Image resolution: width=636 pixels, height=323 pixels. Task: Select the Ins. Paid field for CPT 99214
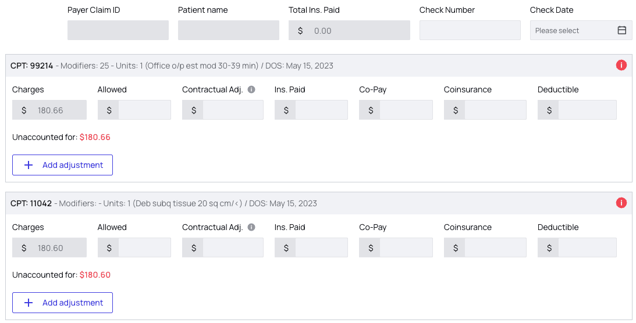pyautogui.click(x=321, y=110)
